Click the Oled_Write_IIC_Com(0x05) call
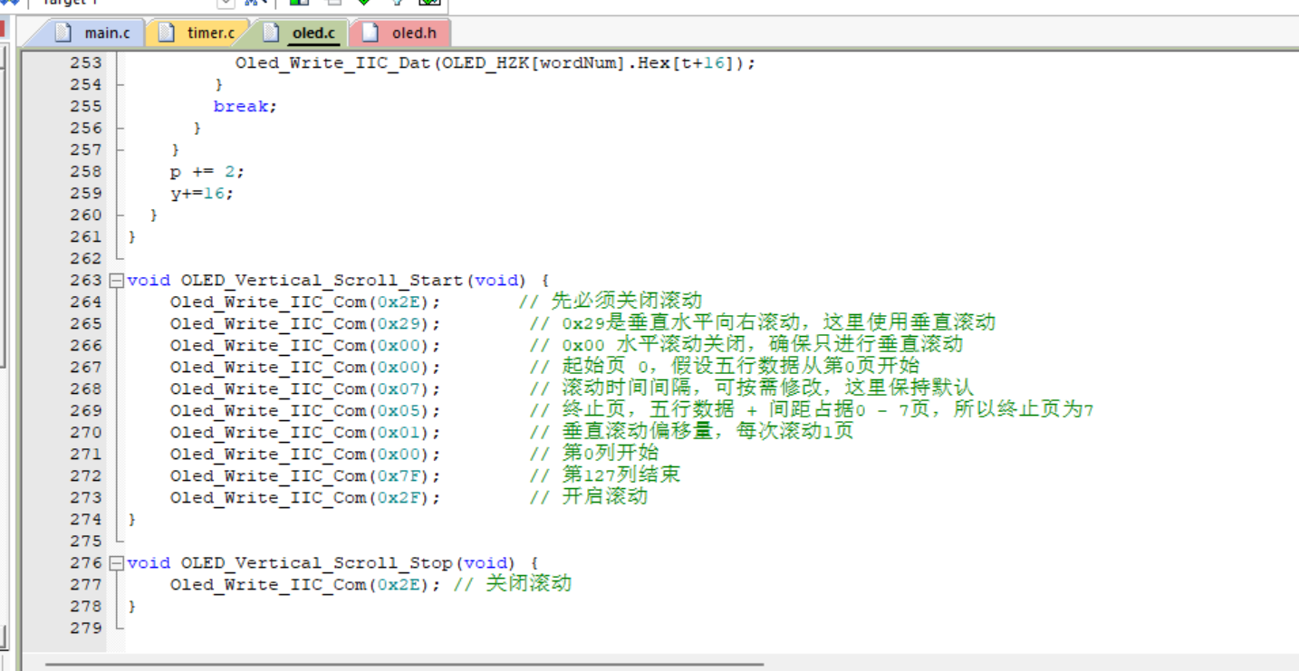The width and height of the screenshot is (1299, 671). (x=305, y=411)
